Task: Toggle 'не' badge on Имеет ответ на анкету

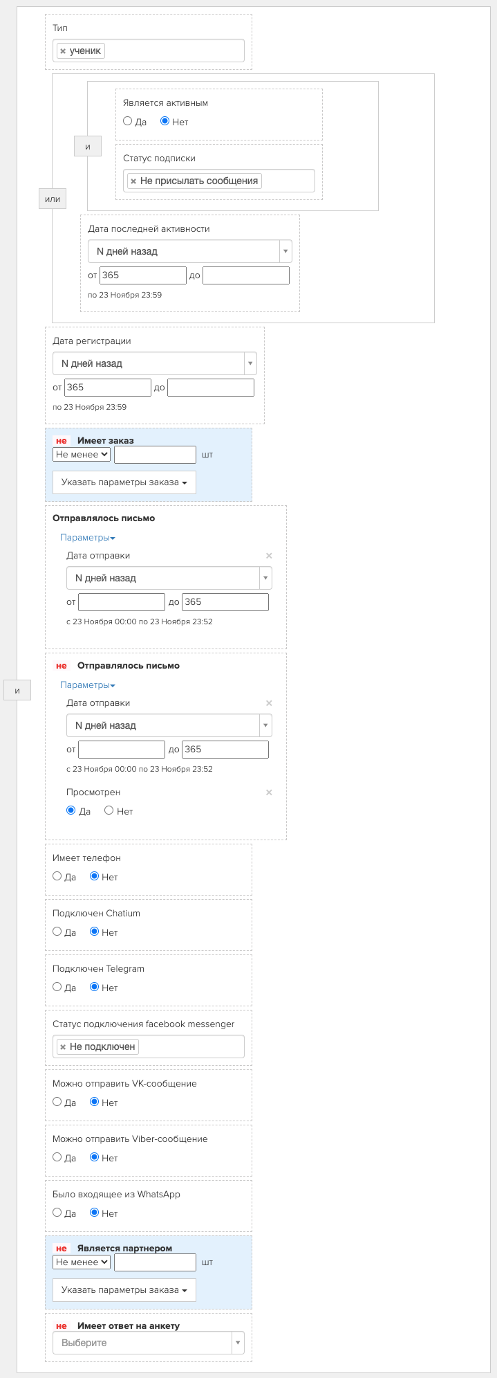Action: (62, 1326)
